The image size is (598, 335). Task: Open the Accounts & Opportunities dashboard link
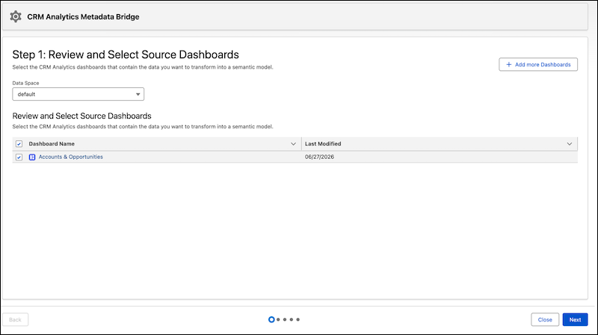pyautogui.click(x=70, y=157)
